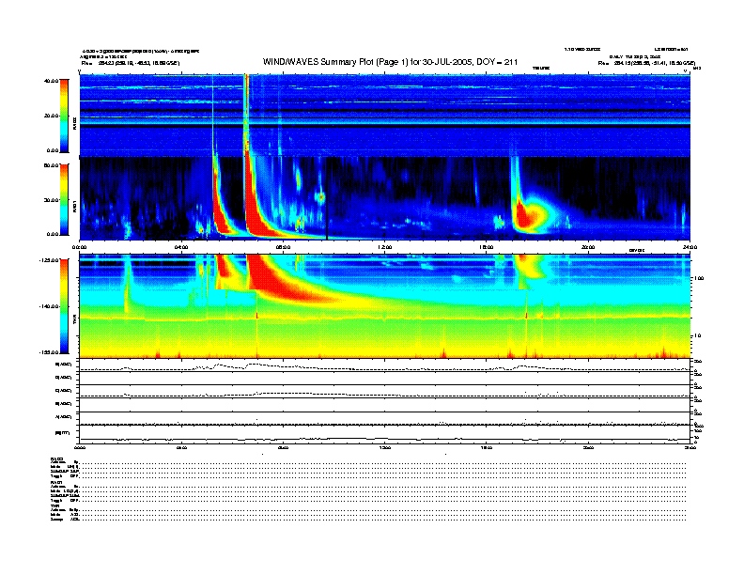This screenshot has width=744, height=575.
Task: Click the 04:00 tick label below RAD1 spectrogram
Action: click(x=181, y=247)
